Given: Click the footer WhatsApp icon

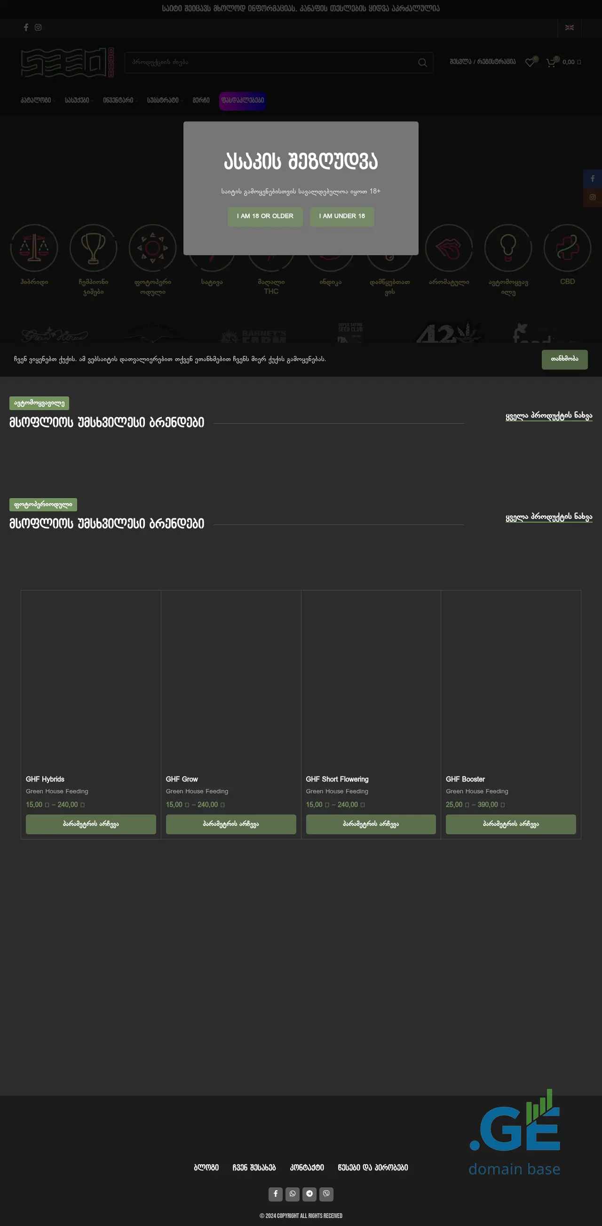Looking at the screenshot, I should click(293, 1193).
